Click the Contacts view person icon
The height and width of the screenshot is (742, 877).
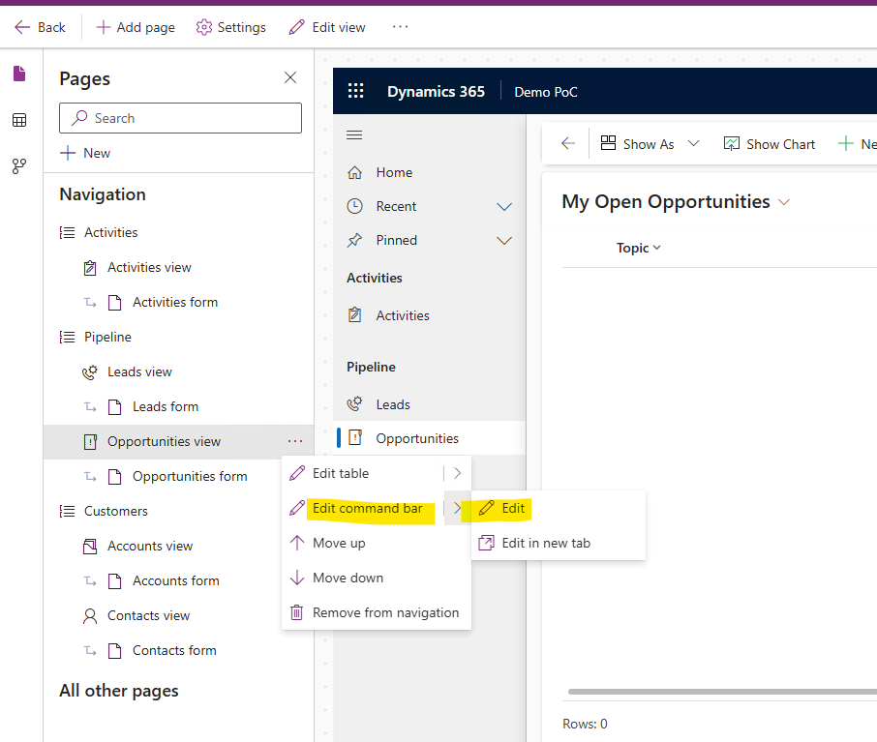pos(90,616)
